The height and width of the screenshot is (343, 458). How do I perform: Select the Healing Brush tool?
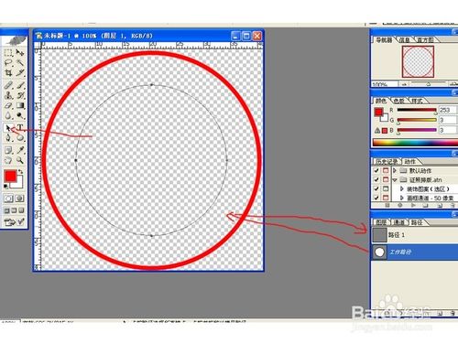tap(8, 85)
